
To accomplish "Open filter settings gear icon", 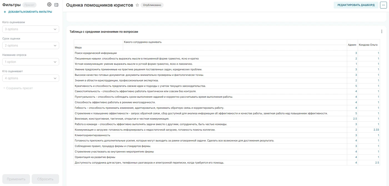I will pos(49,5).
